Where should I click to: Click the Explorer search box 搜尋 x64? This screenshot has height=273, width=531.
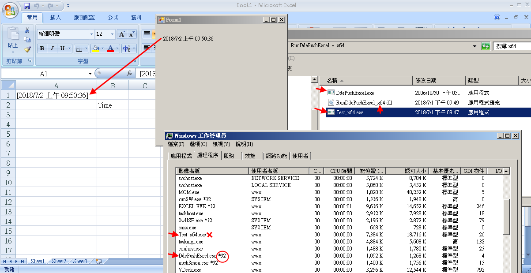point(512,46)
